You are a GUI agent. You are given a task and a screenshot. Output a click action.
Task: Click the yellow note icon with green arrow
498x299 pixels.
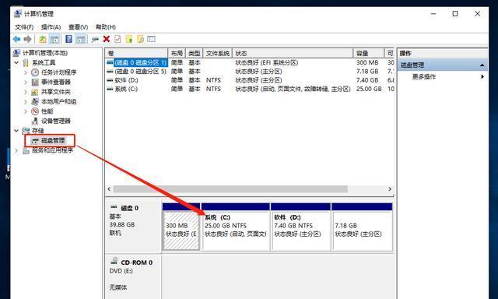pos(129,39)
